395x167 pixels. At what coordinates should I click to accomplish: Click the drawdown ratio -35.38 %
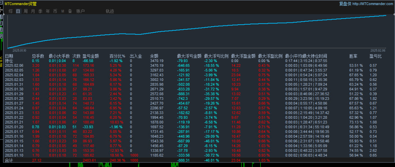point(211,93)
